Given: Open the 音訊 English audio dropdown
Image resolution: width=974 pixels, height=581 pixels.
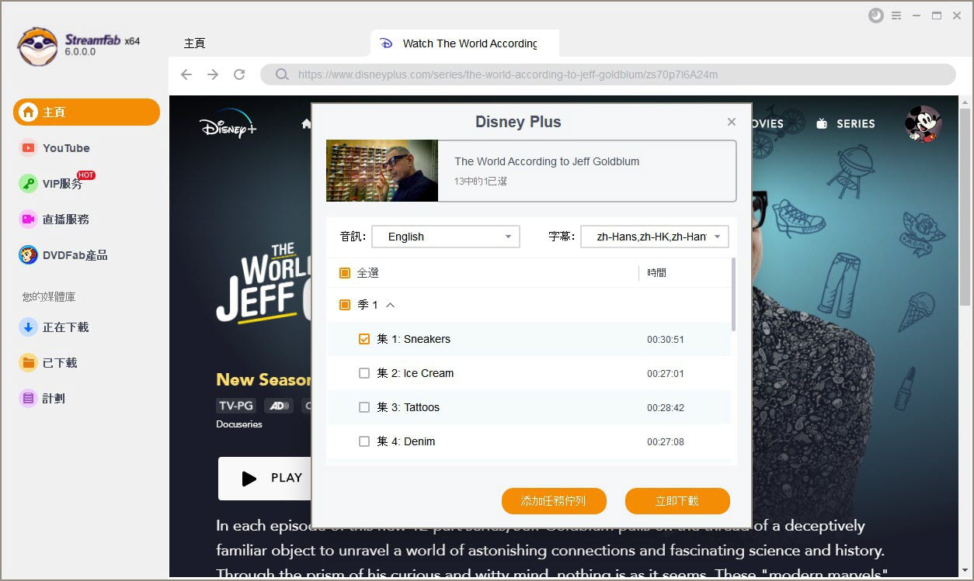Looking at the screenshot, I should point(446,237).
